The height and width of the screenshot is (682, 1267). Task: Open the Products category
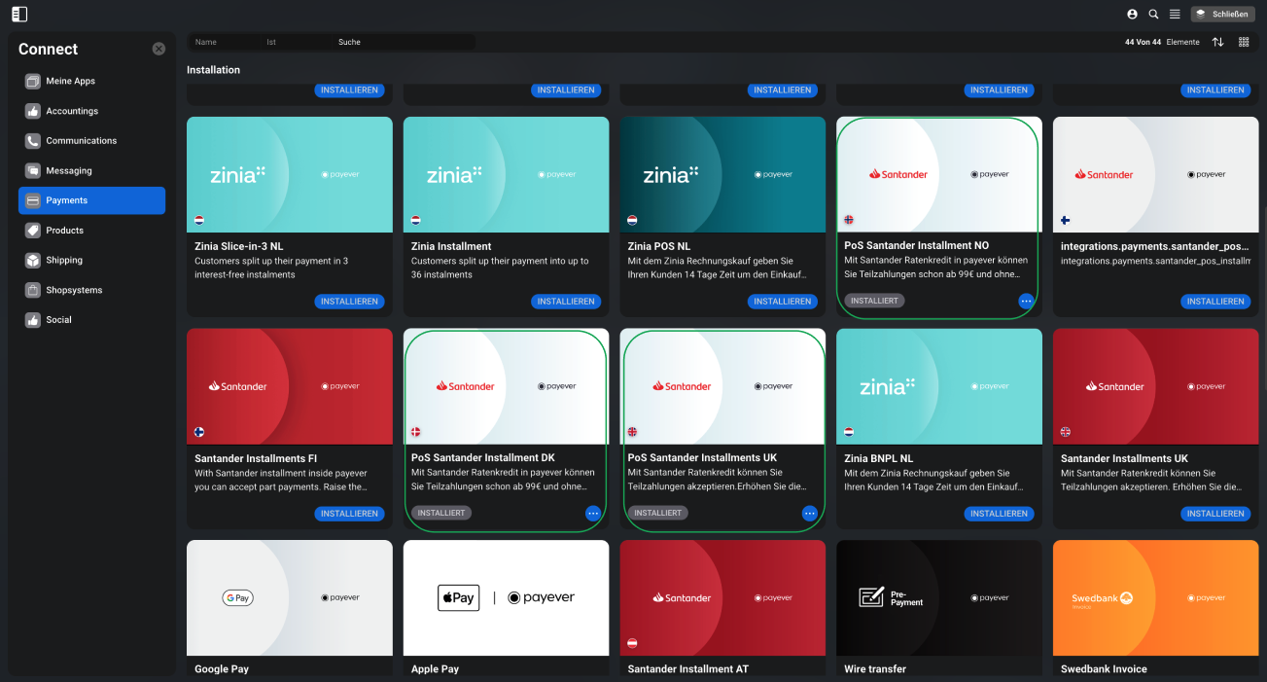91,231
